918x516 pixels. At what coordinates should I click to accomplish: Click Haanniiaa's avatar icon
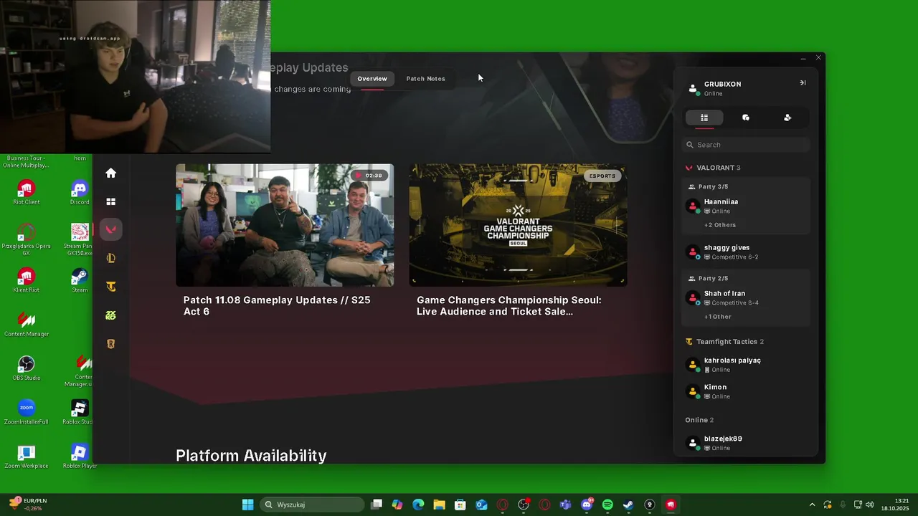(x=693, y=206)
